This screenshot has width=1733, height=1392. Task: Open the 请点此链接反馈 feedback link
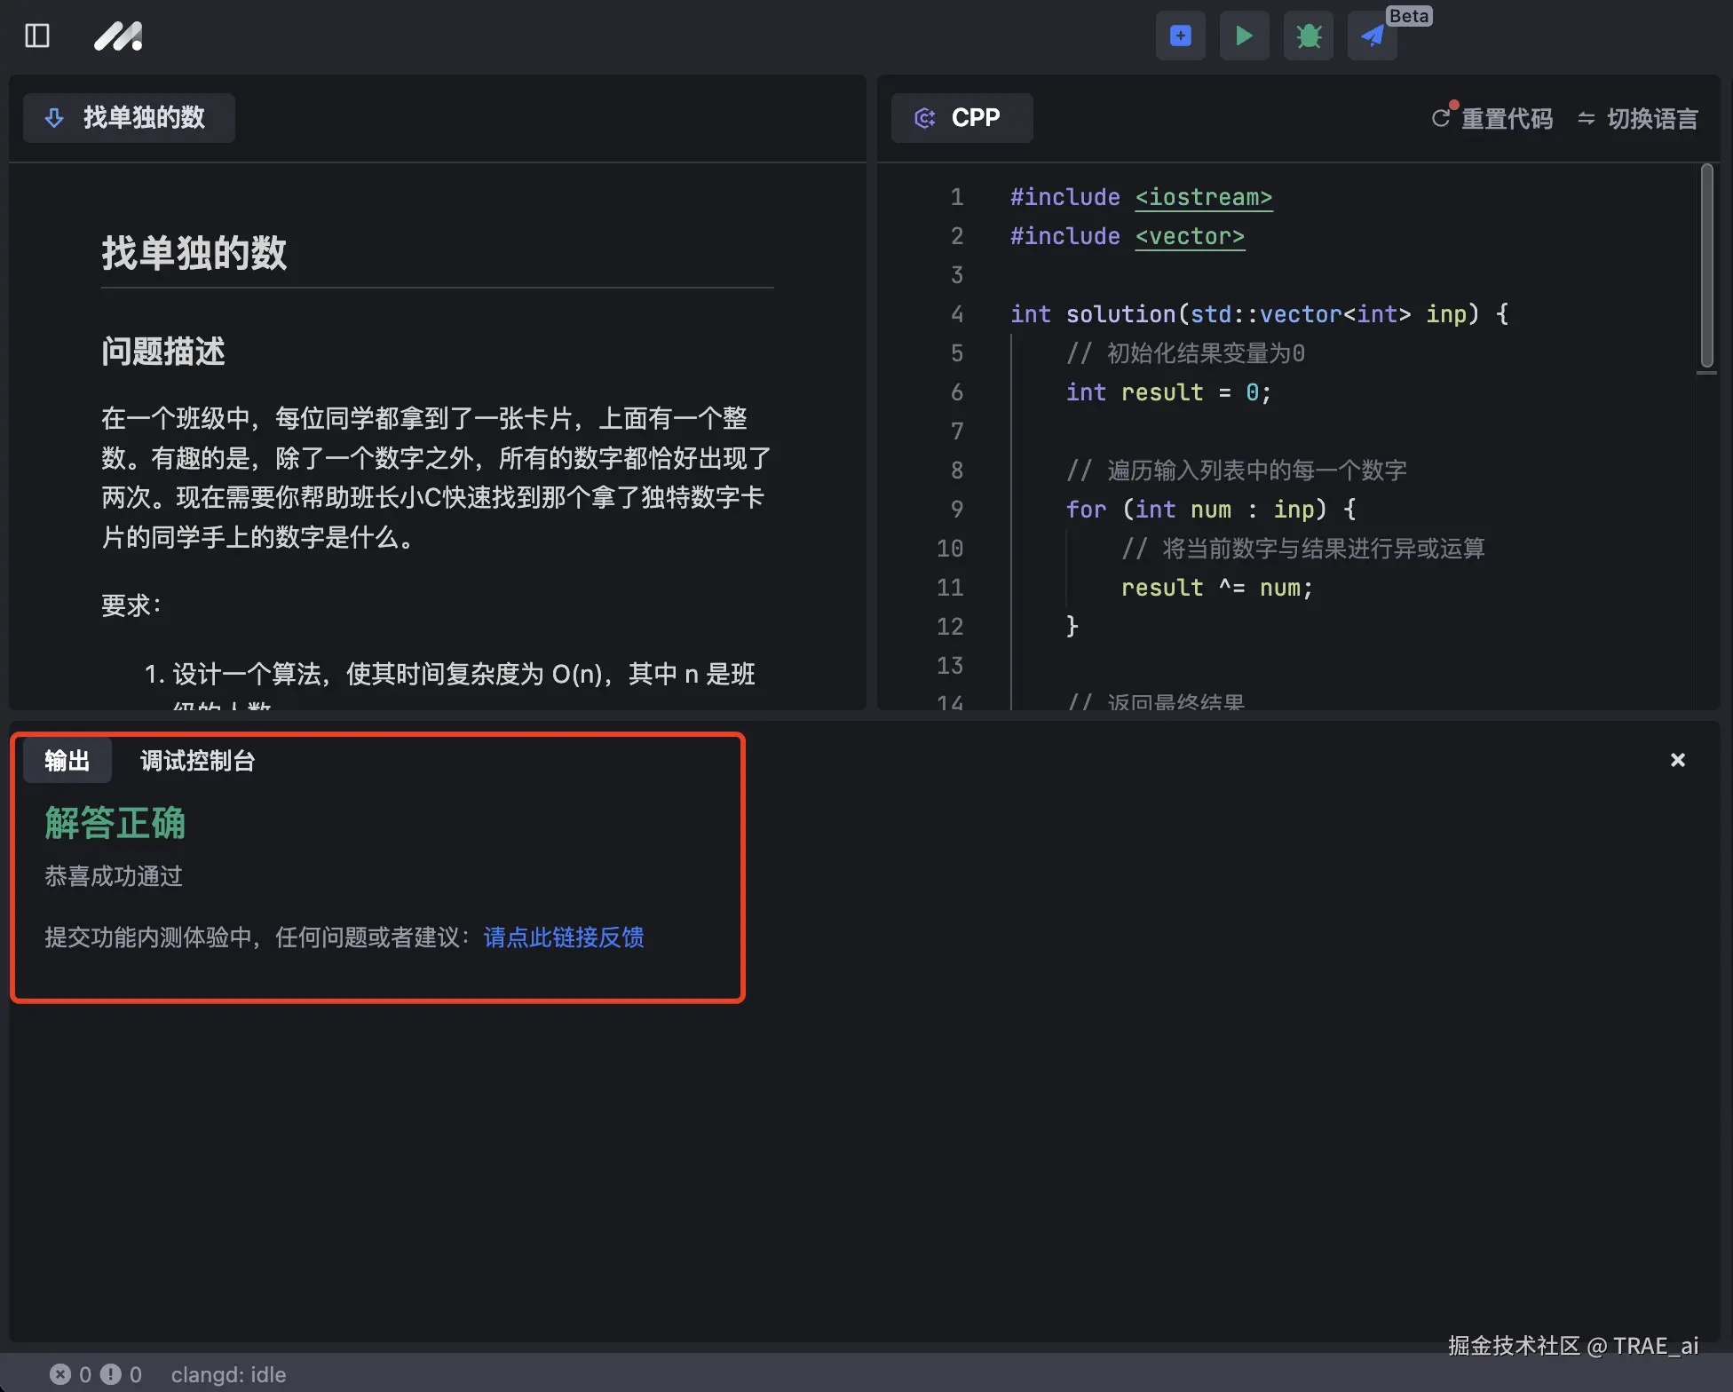click(564, 937)
